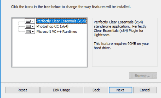Open the Disk Usage dialog
Screen dimensions: 161x98
[62, 90]
